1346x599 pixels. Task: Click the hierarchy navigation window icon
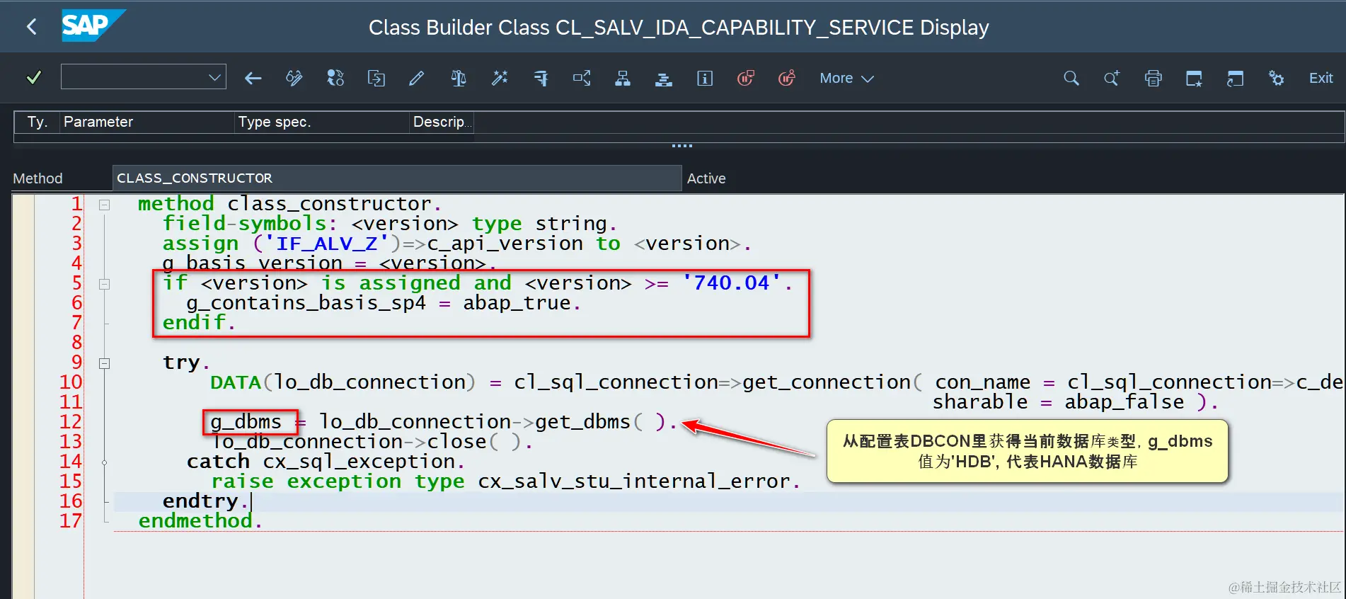pos(623,78)
